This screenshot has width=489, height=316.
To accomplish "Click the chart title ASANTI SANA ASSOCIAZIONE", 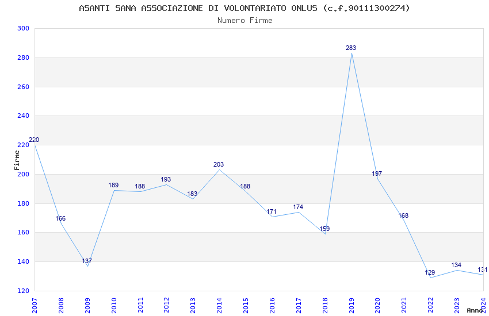I will point(244,8).
